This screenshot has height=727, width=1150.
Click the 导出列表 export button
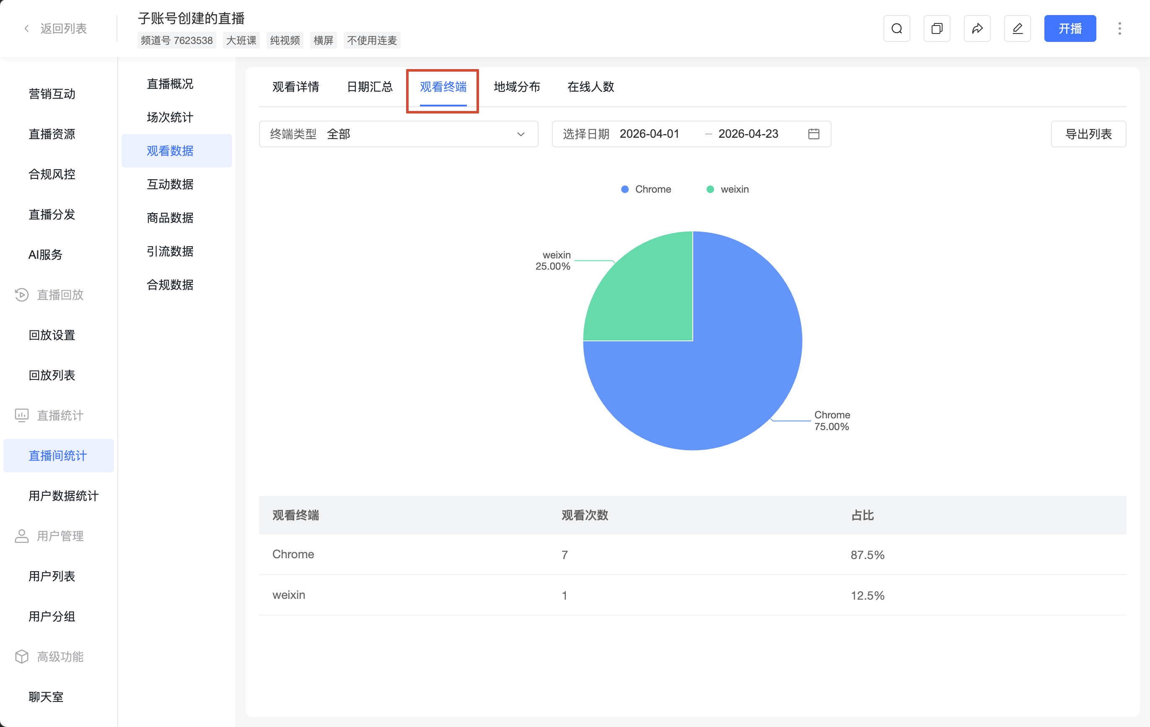tap(1088, 134)
